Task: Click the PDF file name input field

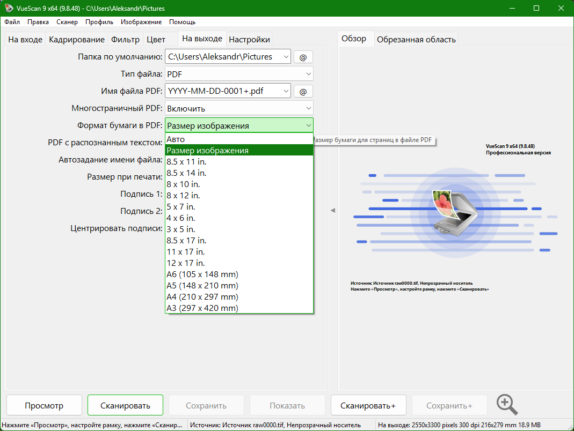Action: pos(222,91)
